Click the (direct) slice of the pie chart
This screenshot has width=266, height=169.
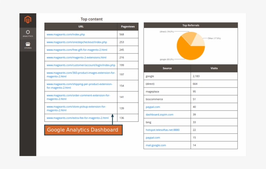(x=189, y=37)
